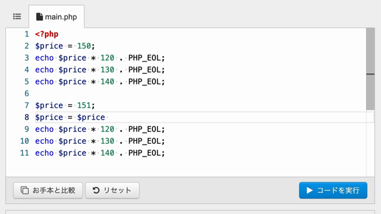Click line number 6 in the gutter
381x214 pixels.
click(x=27, y=94)
